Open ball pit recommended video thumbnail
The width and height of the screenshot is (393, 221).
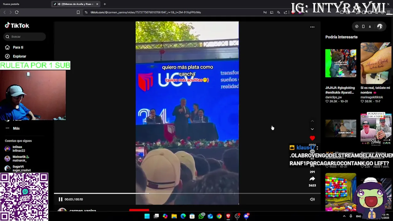coord(341,192)
